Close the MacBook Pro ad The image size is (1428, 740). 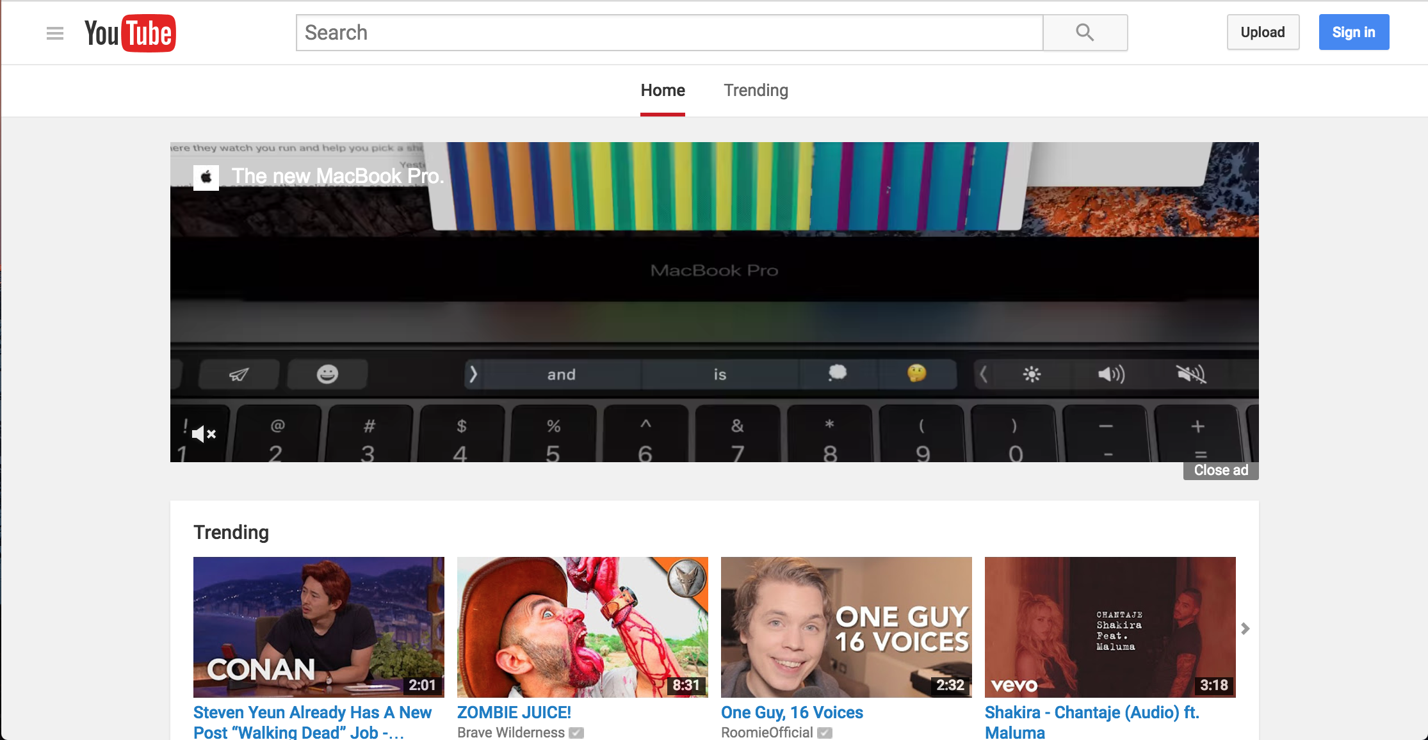coord(1221,471)
